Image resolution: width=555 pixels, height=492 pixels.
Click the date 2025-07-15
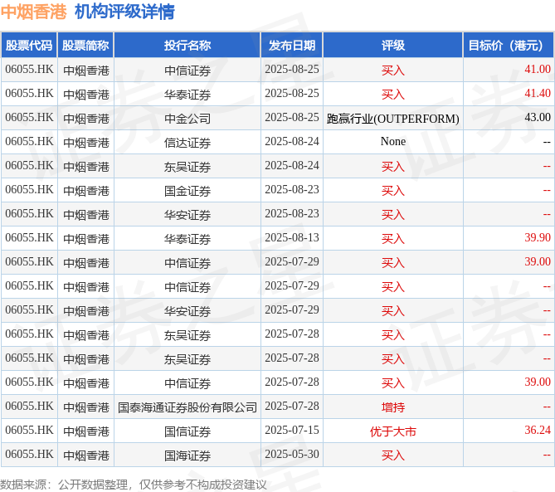point(292,430)
